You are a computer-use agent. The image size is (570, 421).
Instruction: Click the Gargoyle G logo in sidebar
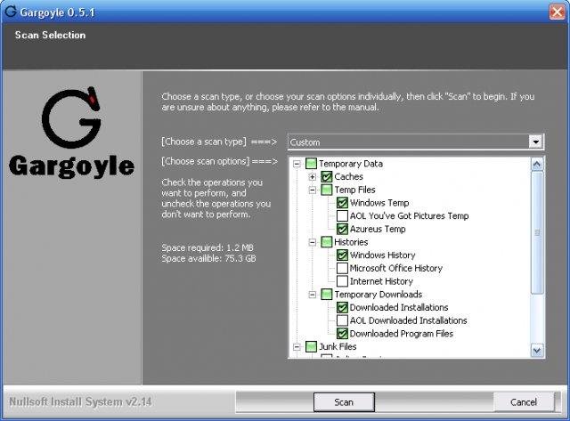coord(71,117)
